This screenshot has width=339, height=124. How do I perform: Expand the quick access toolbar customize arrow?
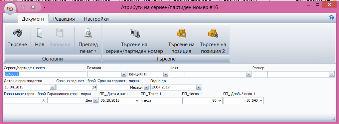click(45, 7)
